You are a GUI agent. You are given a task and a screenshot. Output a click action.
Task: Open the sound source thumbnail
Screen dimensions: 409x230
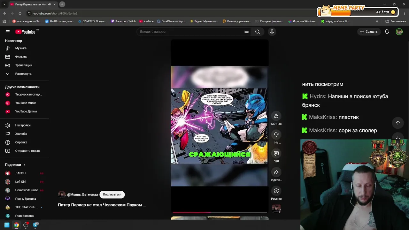pos(276,209)
